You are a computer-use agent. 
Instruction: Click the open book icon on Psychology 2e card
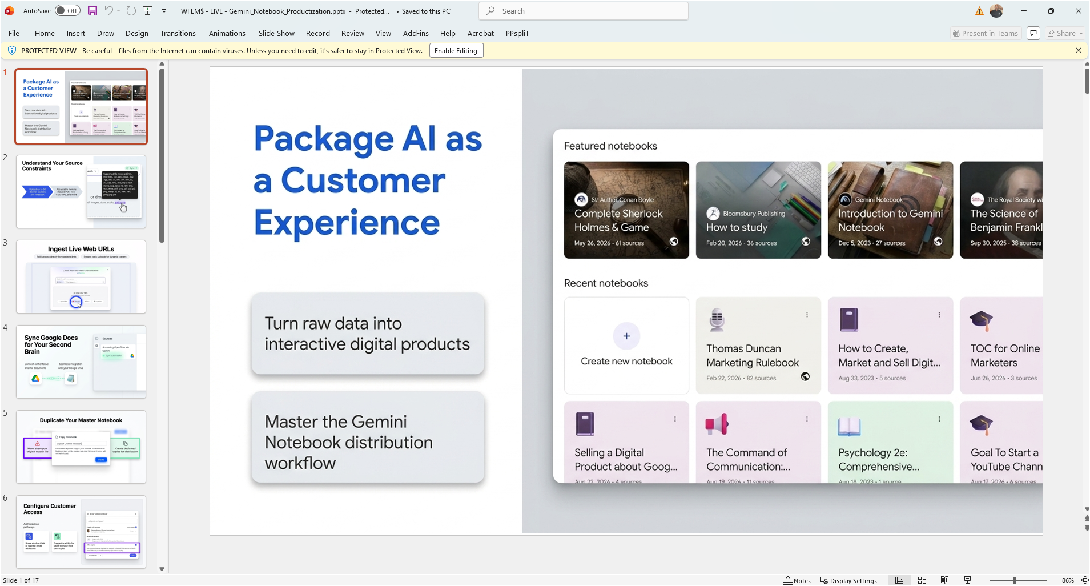tap(849, 426)
